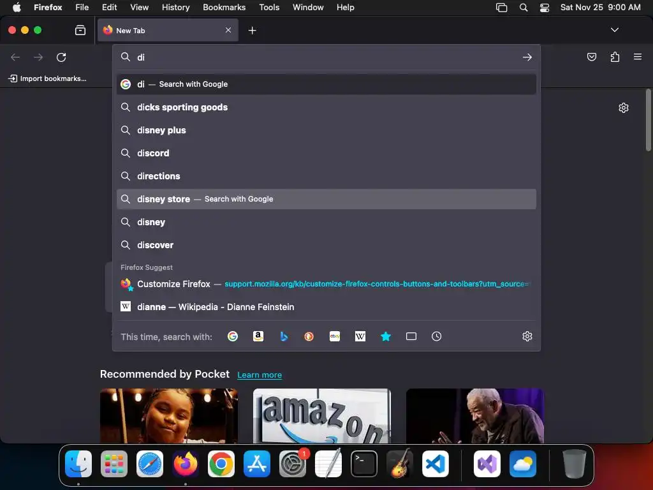Screen dimensions: 653x490
Task: Launch Terminal from the Dock
Action: click(x=364, y=464)
